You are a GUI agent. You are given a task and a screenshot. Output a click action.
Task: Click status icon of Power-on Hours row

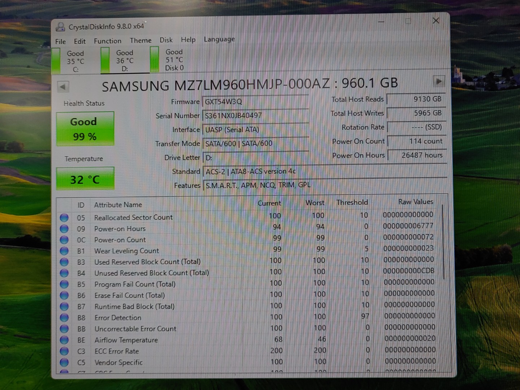pos(64,229)
